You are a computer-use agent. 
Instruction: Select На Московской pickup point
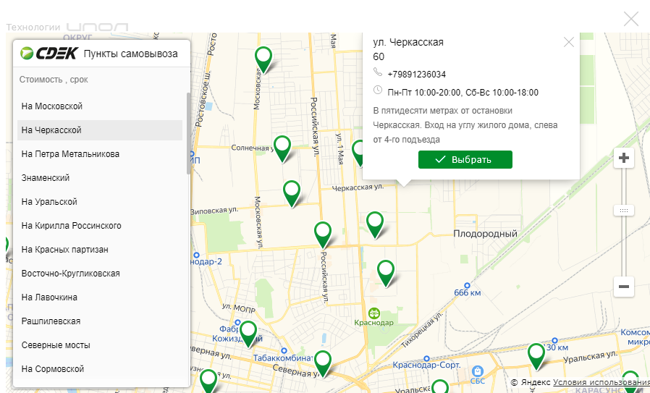(52, 106)
